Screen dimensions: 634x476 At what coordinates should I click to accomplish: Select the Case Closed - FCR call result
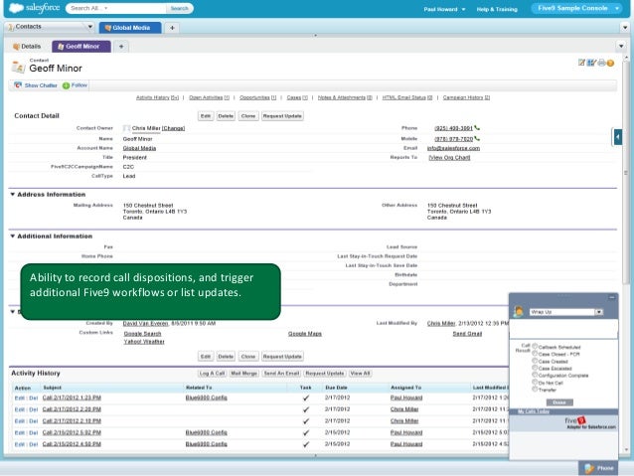click(x=535, y=354)
